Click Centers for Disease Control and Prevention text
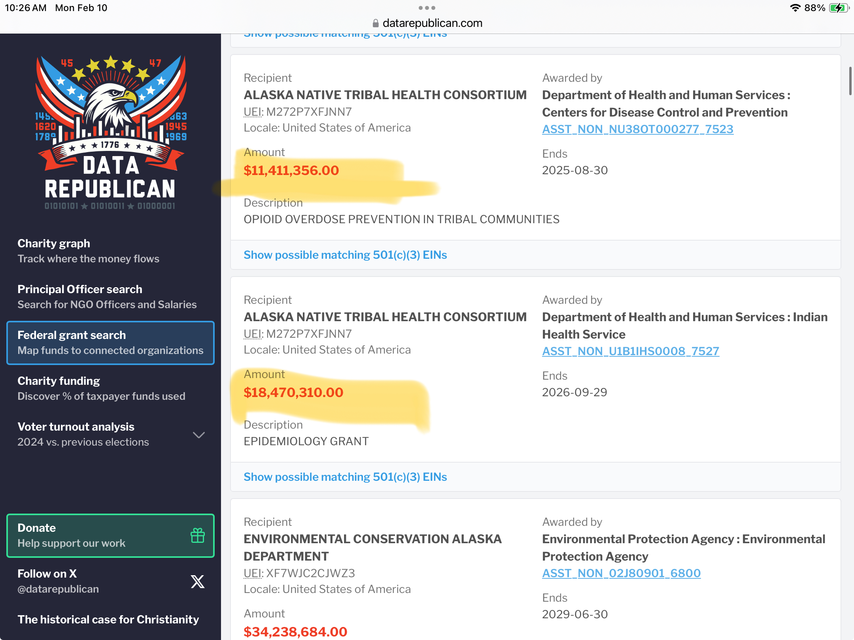Image resolution: width=854 pixels, height=640 pixels. pos(665,112)
